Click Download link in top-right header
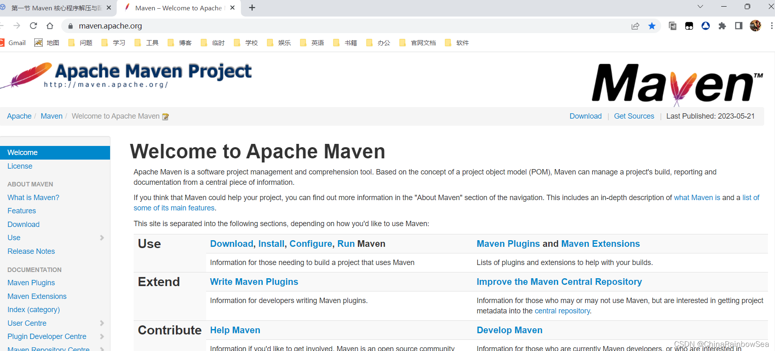This screenshot has width=775, height=351. coord(585,116)
